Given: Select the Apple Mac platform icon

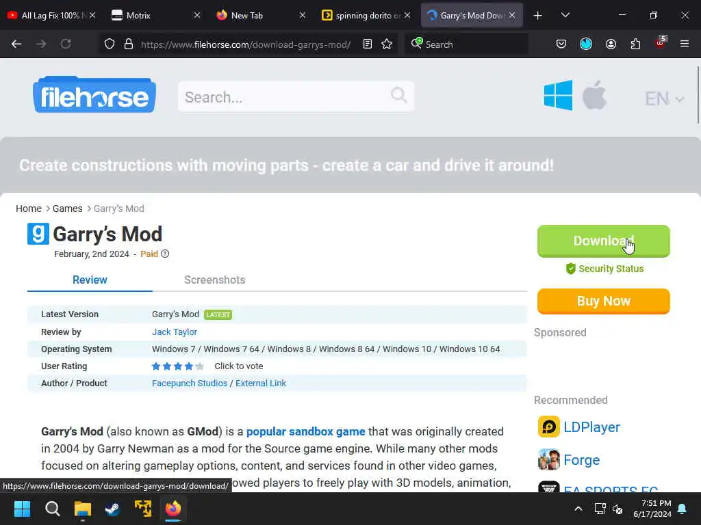Looking at the screenshot, I should 594,95.
